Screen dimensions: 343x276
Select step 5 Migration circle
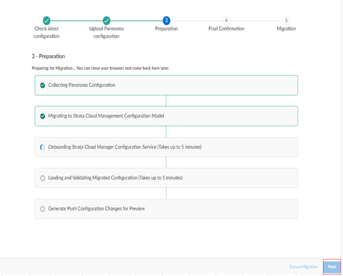(x=286, y=20)
